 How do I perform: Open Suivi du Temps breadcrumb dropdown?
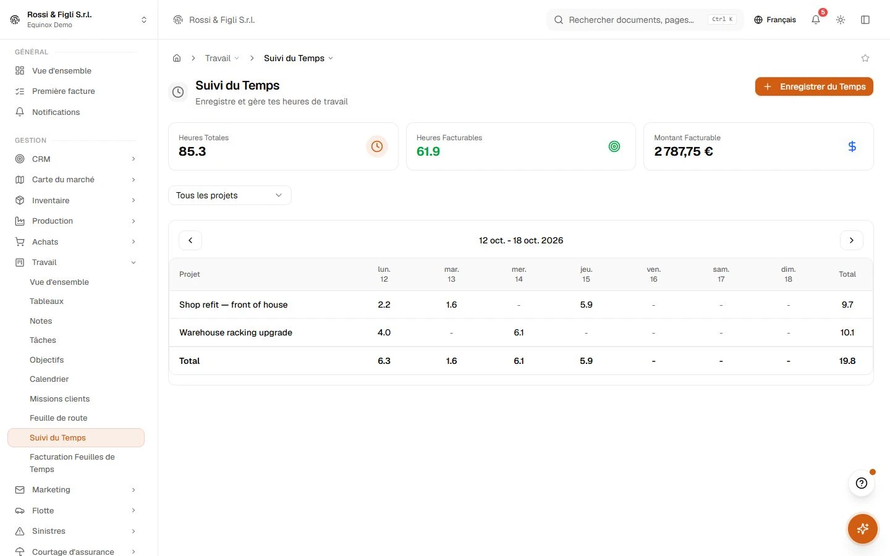point(299,58)
